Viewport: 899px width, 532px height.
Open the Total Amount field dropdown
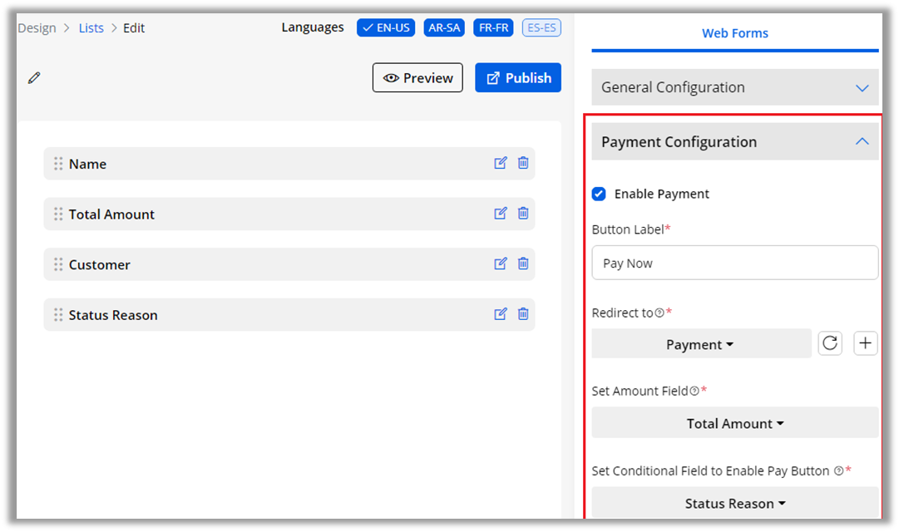(734, 423)
